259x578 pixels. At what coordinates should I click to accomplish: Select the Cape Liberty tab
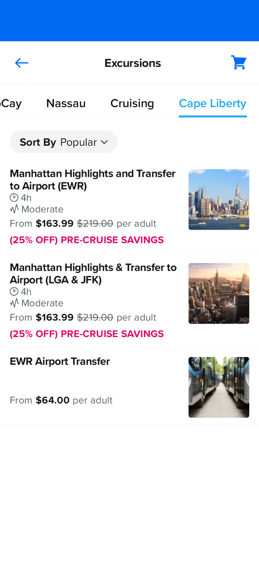[x=212, y=103]
